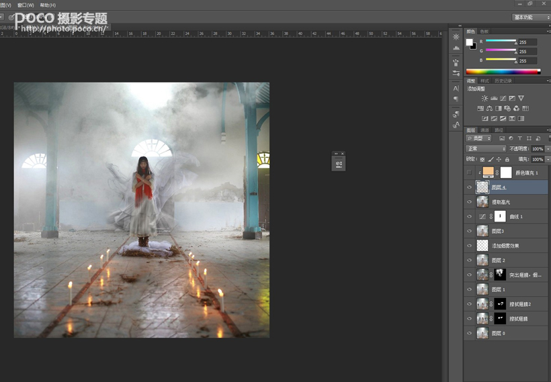Viewport: 551px width, 382px height.
Task: Hide the 提取高光 layer
Action: tap(469, 202)
